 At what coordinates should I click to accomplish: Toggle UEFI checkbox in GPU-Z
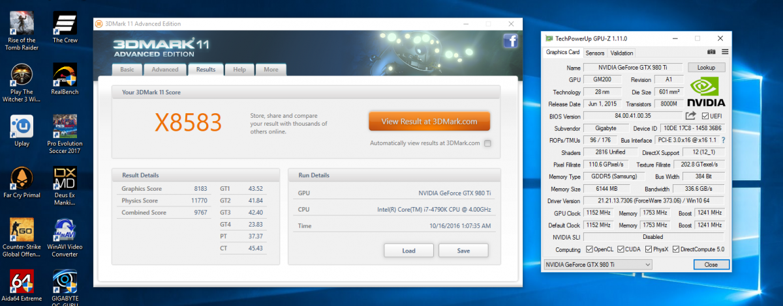[x=705, y=116]
